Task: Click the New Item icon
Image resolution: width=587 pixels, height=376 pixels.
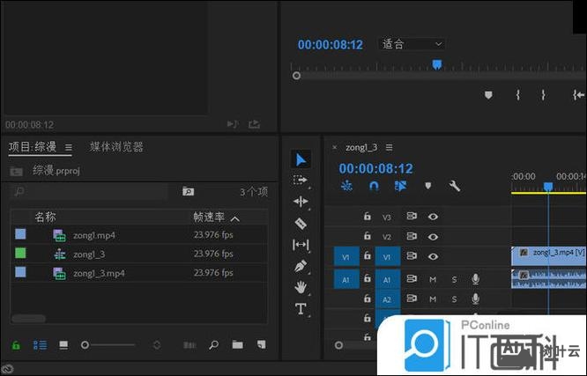Action: pos(261,344)
